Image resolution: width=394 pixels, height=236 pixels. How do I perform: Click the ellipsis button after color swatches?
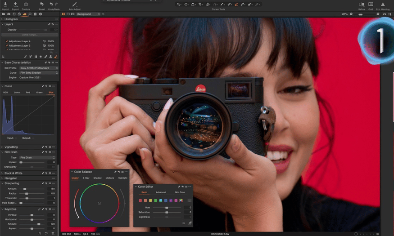click(190, 200)
